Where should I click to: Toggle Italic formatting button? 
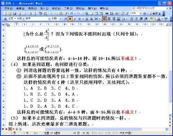[75, 19]
